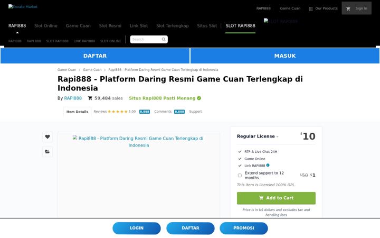Click the blue MASUK banner button
This screenshot has width=380, height=238.
(285, 56)
